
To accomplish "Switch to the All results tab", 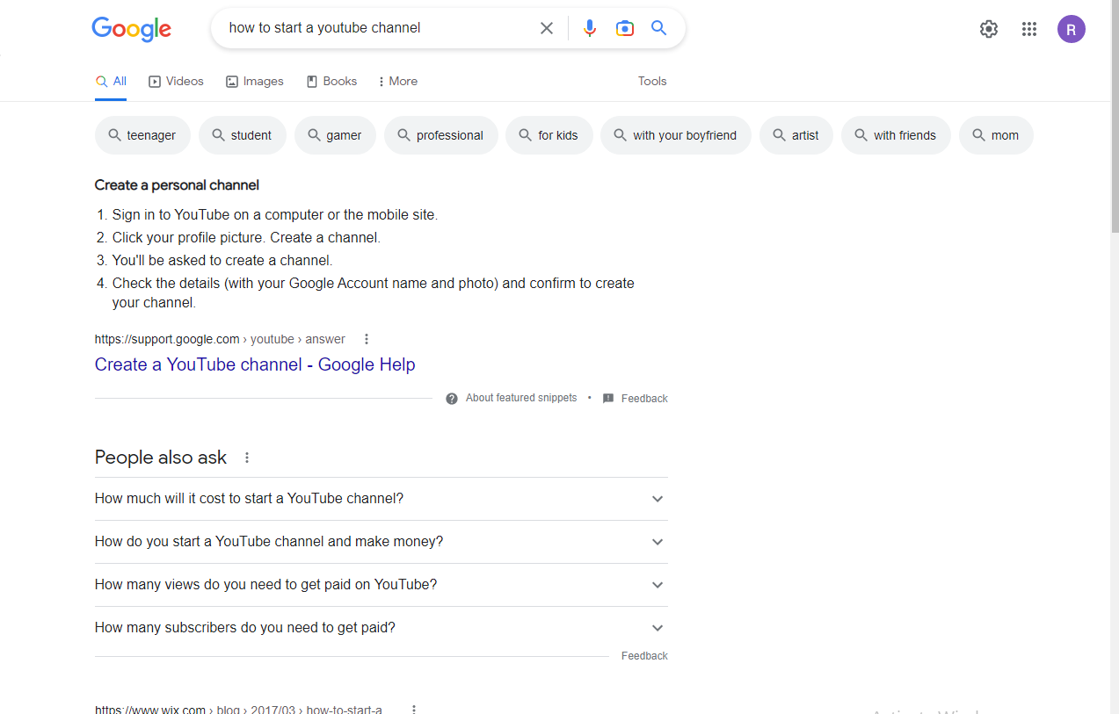I will (111, 82).
